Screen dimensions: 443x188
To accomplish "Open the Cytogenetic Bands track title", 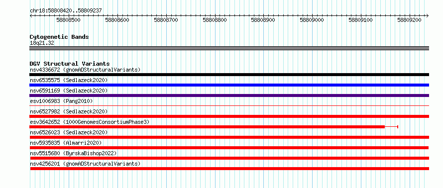I will coord(59,37).
